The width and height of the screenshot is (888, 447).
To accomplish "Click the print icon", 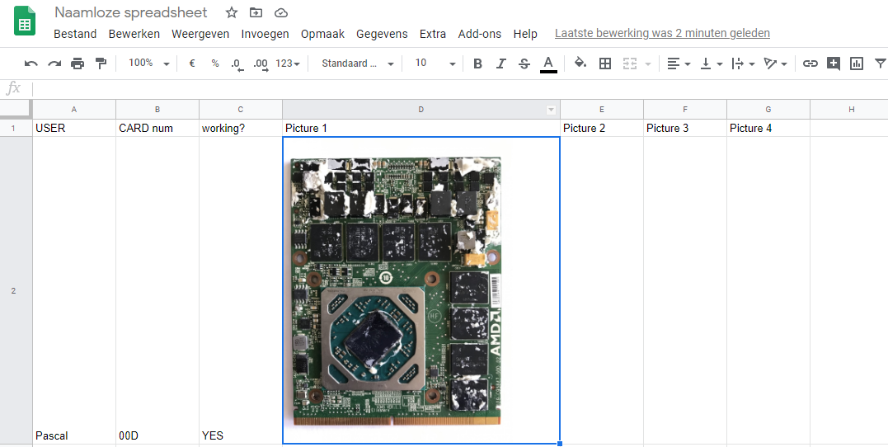I will click(x=78, y=64).
